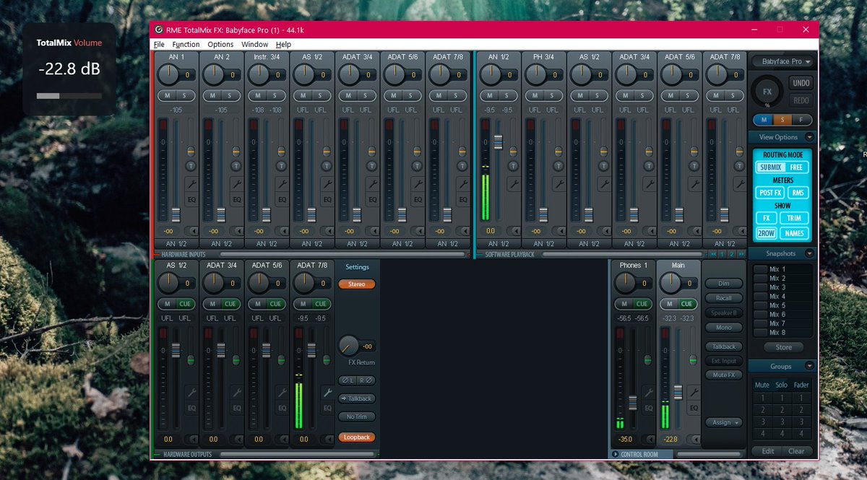Open wrench settings on Phones 1 channel
Screen dimensions: 867x480
[649, 393]
